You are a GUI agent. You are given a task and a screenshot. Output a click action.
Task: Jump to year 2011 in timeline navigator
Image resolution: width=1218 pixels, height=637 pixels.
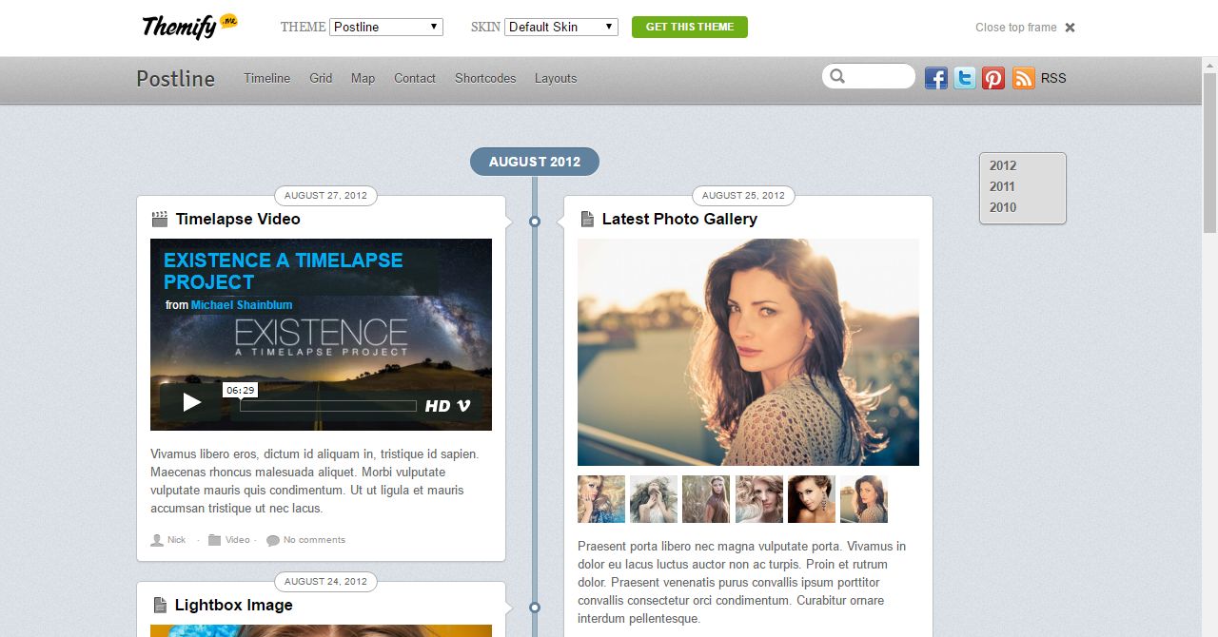[x=1002, y=186]
